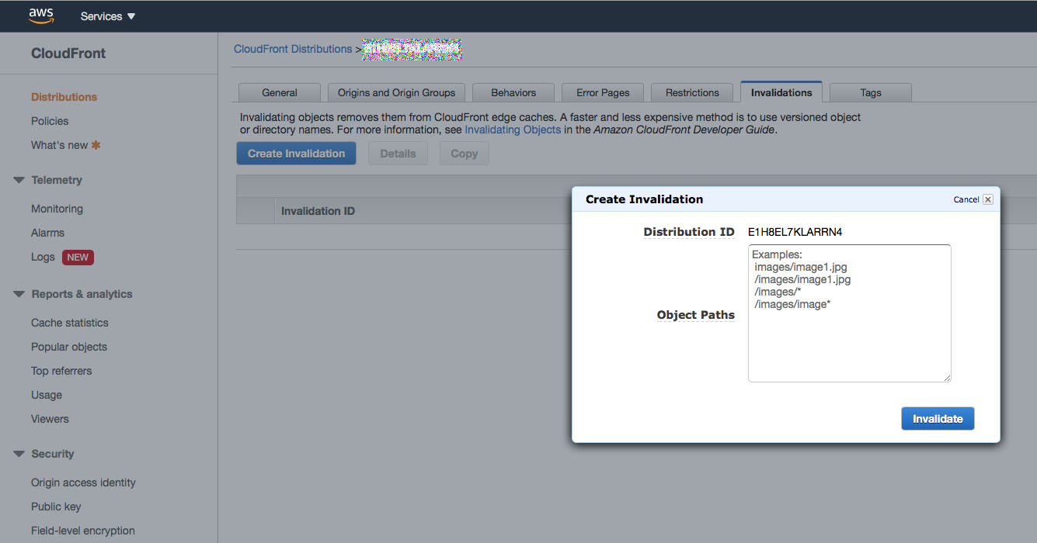Viewport: 1037px width, 543px height.
Task: Click the Distribution ID label
Action: tap(689, 232)
